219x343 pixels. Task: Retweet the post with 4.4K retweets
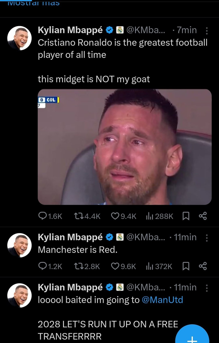(x=78, y=216)
